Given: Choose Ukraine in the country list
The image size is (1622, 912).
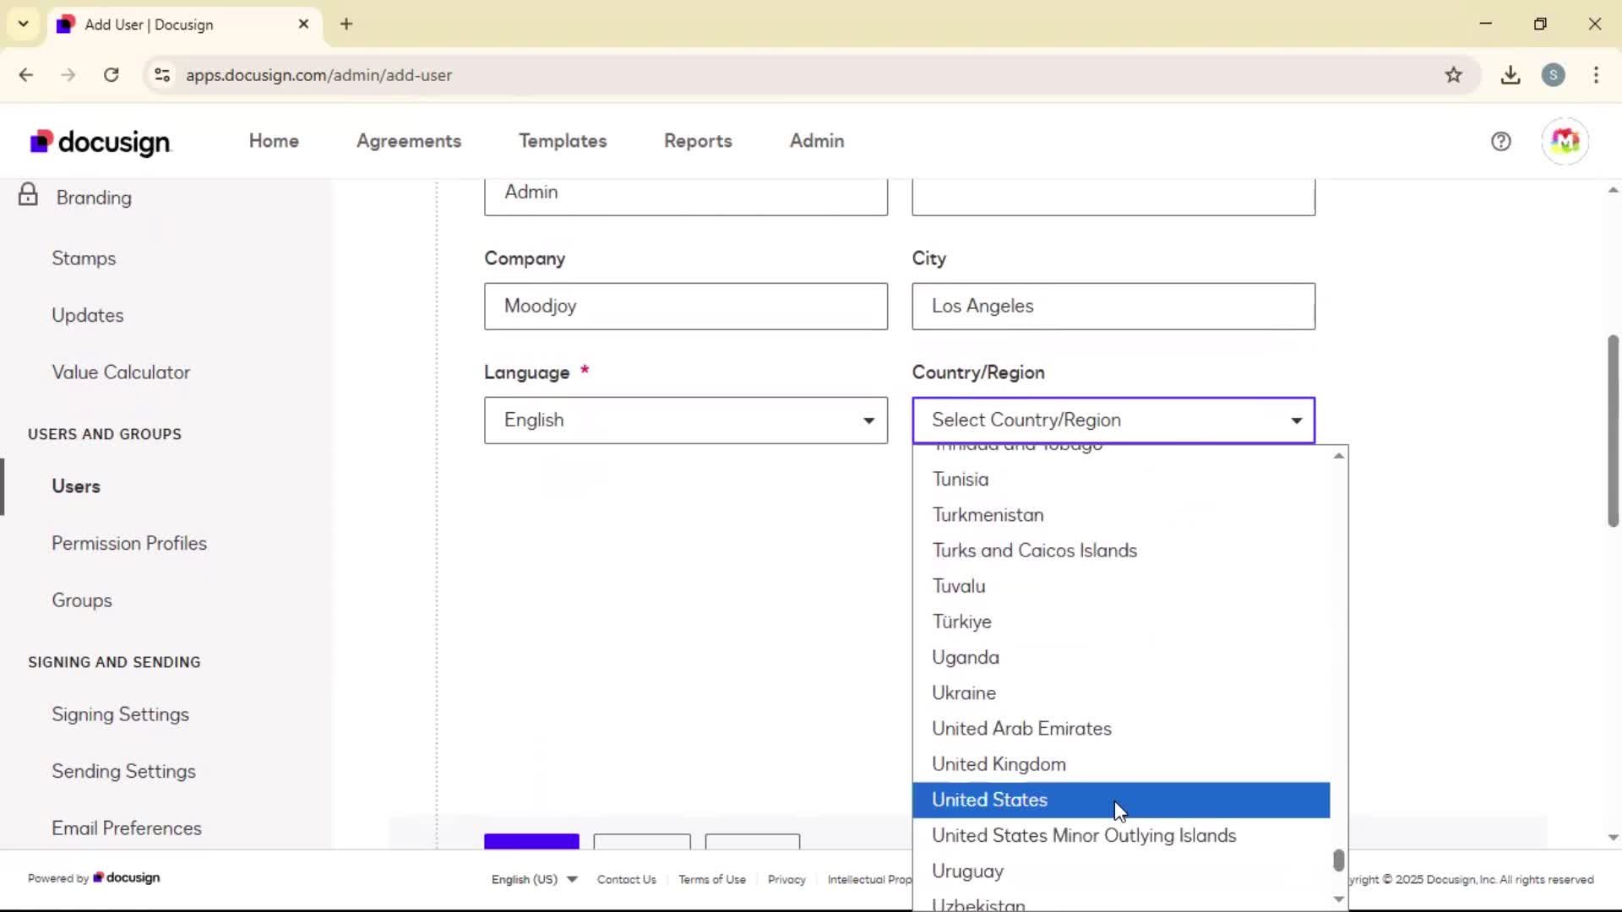Looking at the screenshot, I should 1121,693.
